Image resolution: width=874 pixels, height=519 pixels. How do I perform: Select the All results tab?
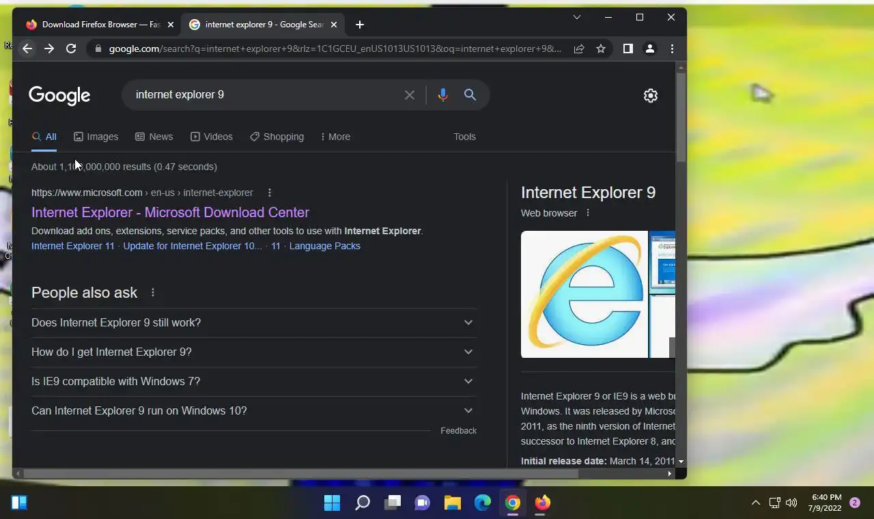click(x=44, y=137)
